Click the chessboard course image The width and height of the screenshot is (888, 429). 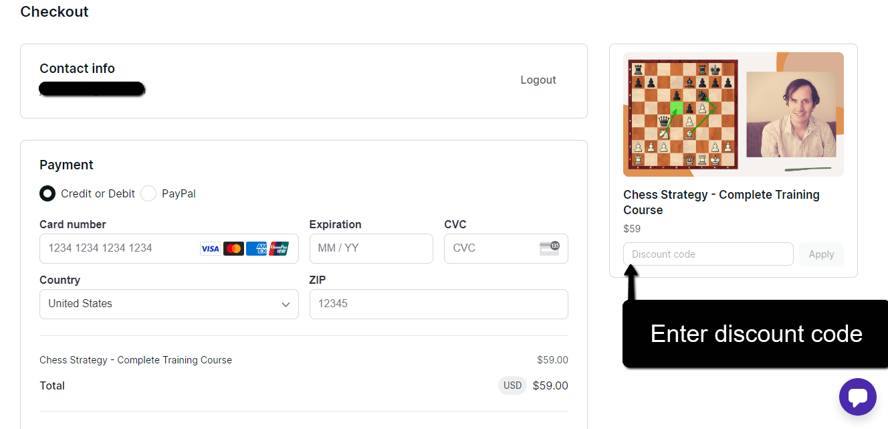click(683, 114)
